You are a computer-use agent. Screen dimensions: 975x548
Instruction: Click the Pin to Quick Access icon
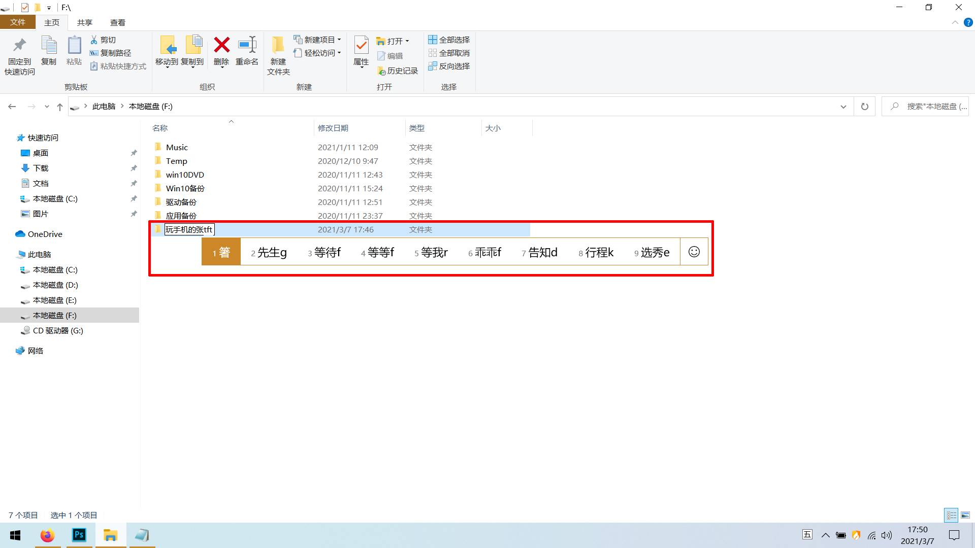click(x=19, y=45)
